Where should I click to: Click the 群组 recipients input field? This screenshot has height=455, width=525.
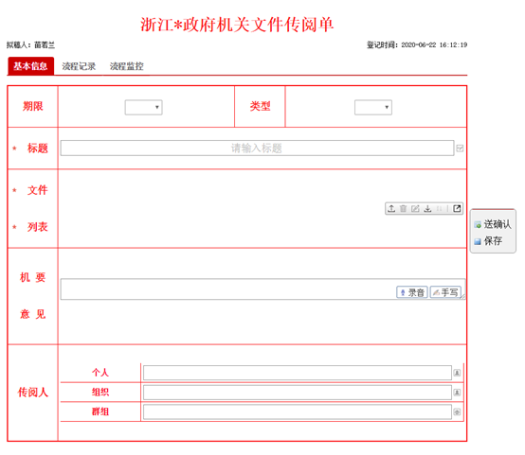point(298,411)
